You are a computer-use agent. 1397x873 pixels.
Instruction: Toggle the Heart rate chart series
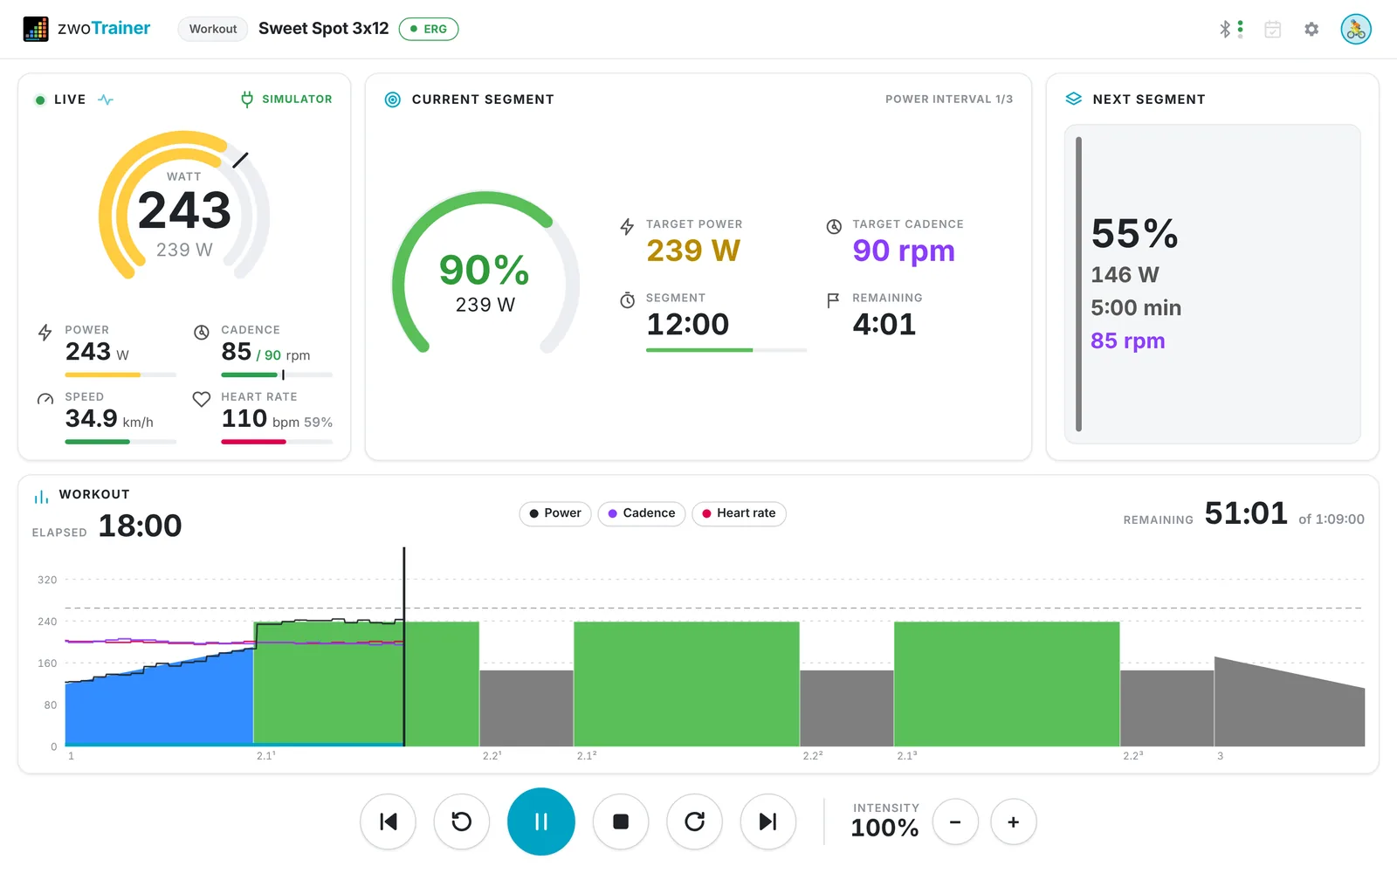click(739, 513)
